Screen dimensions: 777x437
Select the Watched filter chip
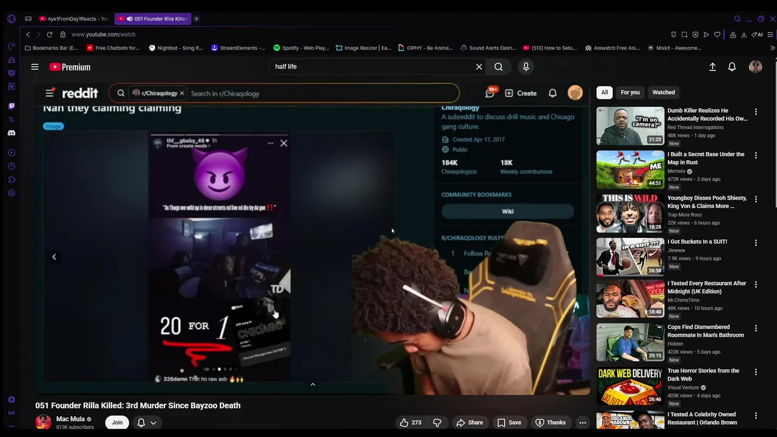coord(663,92)
